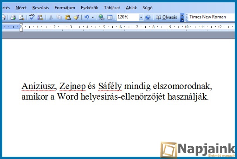Click the Cut scissors icon
This screenshot has height=159, width=237.
click(x=51, y=17)
